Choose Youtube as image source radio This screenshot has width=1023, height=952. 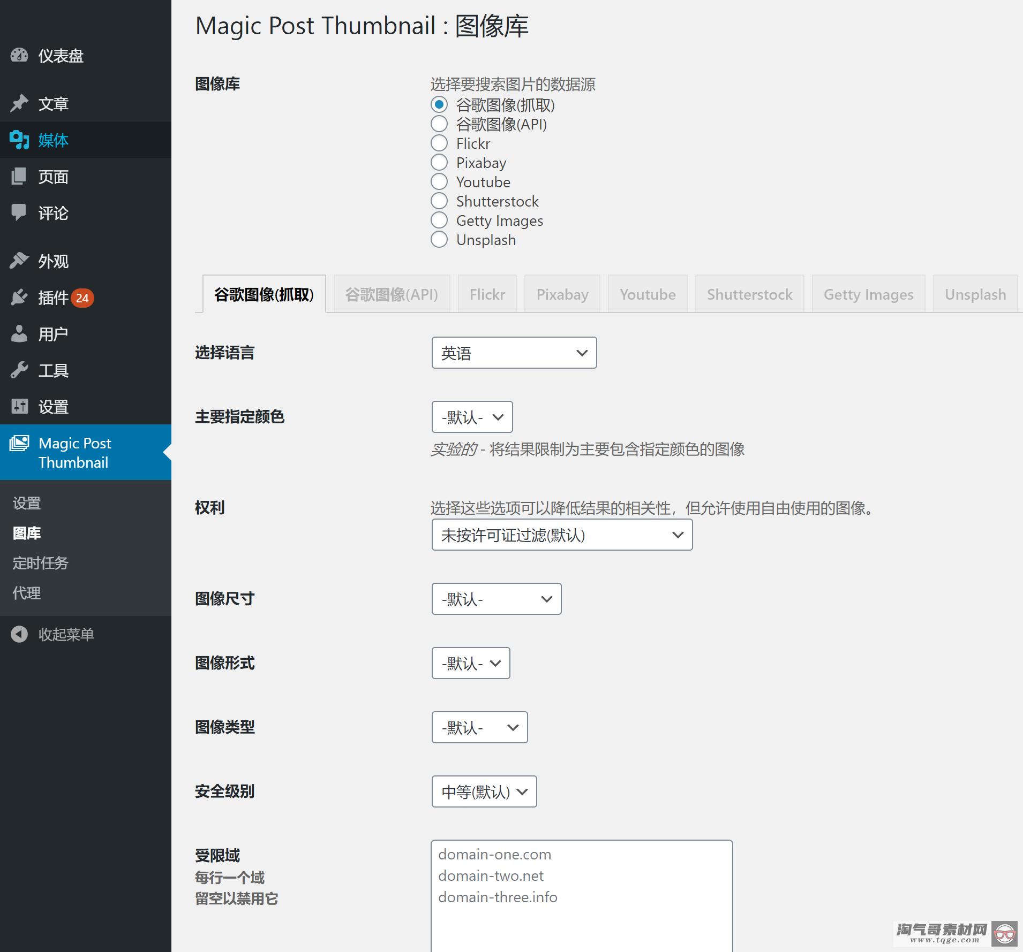click(x=439, y=181)
